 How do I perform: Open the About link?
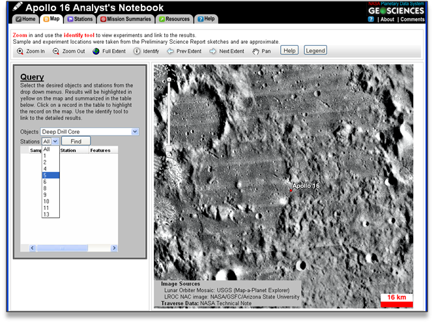[387, 20]
